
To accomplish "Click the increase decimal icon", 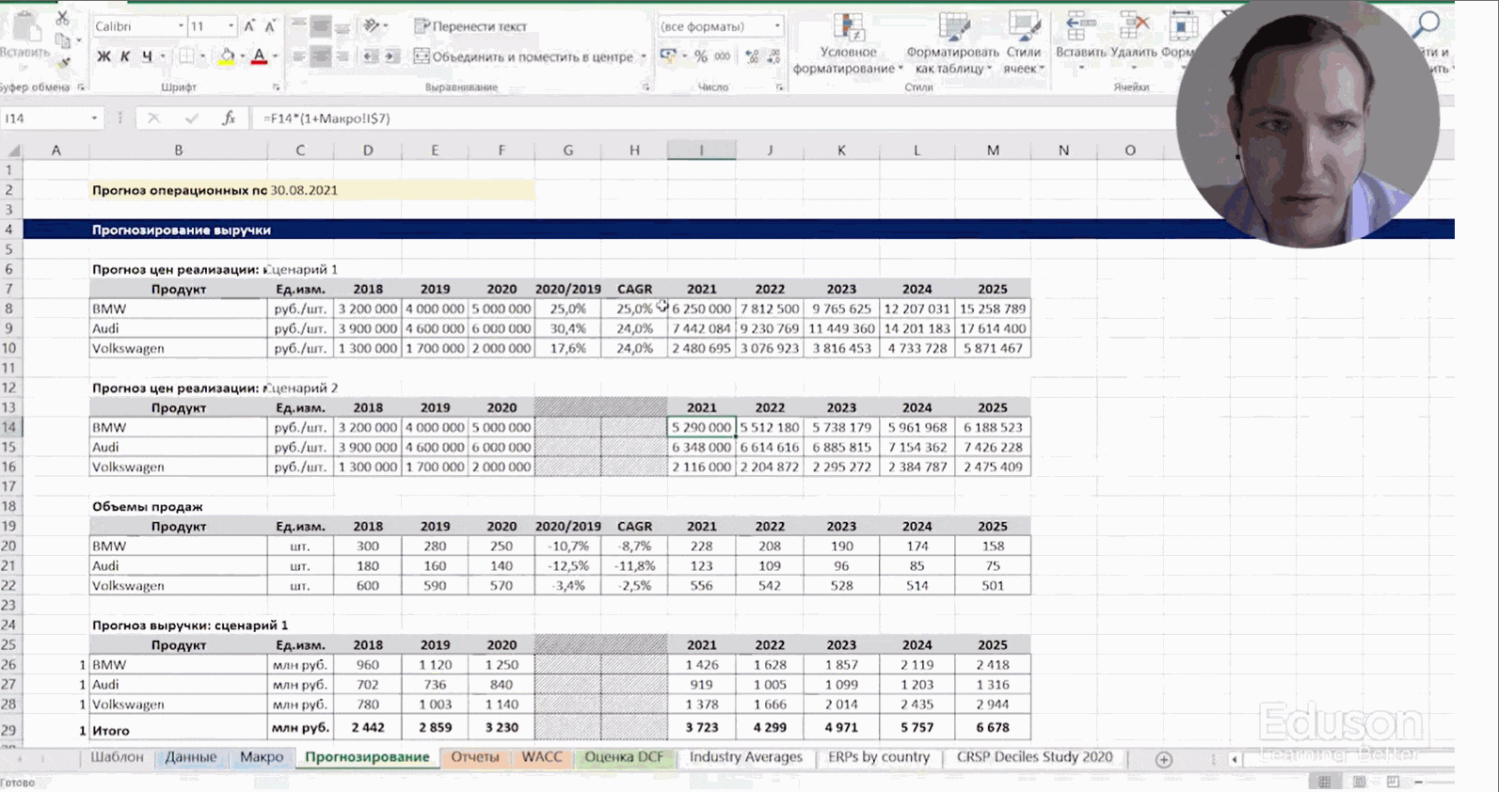I will 752,56.
